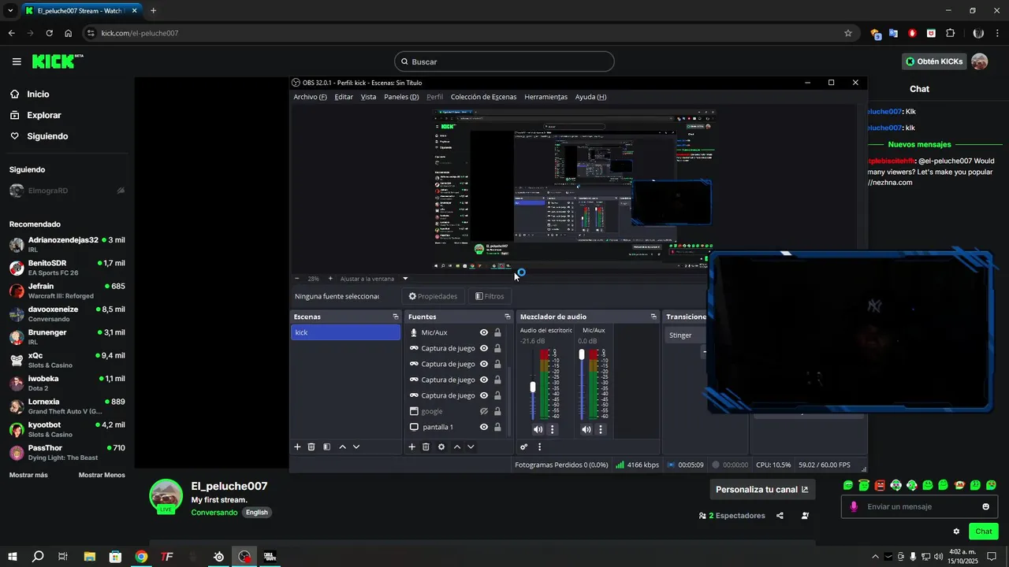This screenshot has height=567, width=1009.
Task: Open moderator icon beside share button
Action: pyautogui.click(x=805, y=516)
